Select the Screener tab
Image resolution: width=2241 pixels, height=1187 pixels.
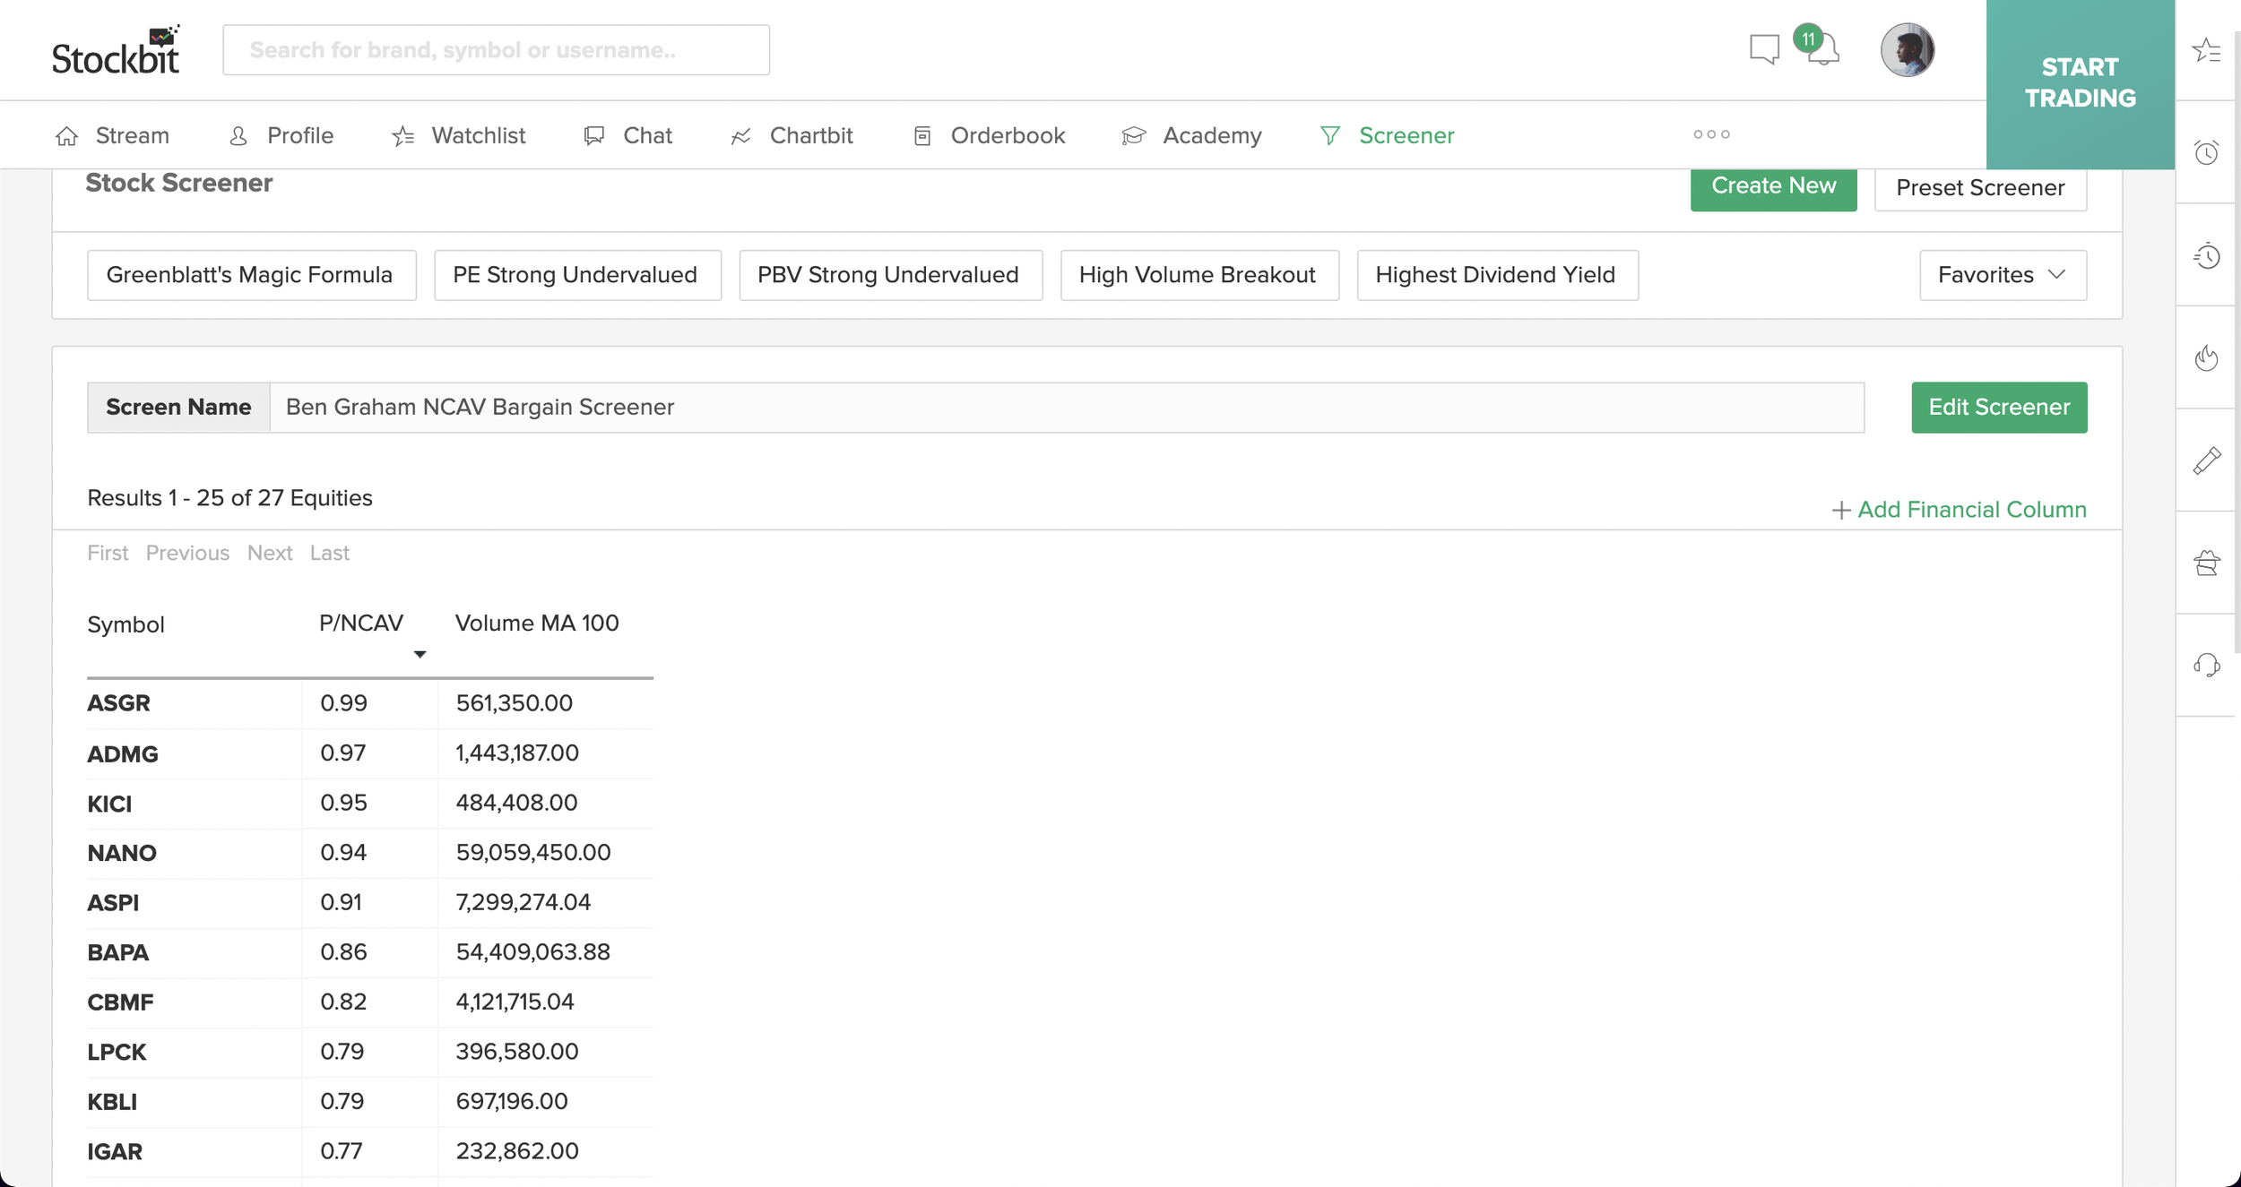(x=1387, y=135)
